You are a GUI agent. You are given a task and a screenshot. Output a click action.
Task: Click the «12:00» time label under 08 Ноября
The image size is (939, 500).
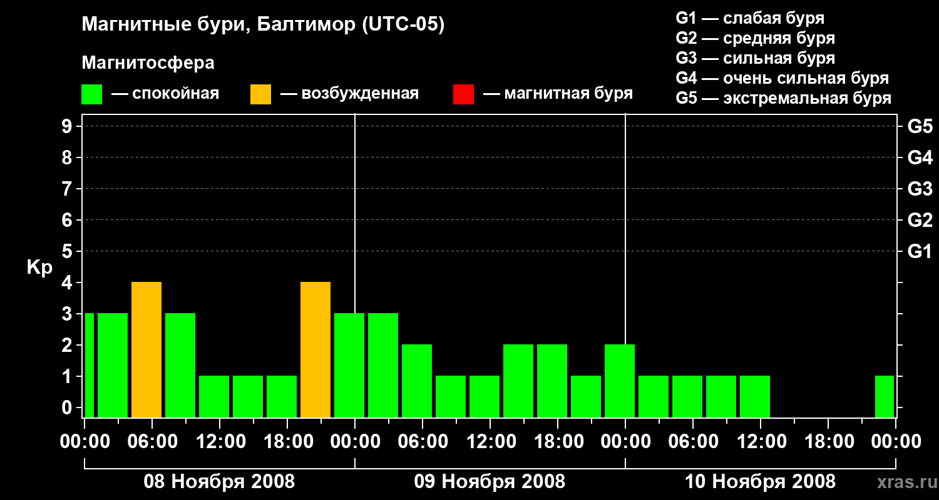tap(220, 442)
